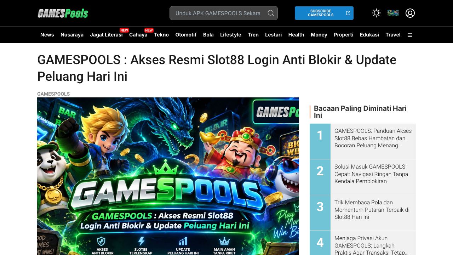
Task: Open article 4 Menjaga Privasi Akun GAMESPOOLS
Action: 371,245
